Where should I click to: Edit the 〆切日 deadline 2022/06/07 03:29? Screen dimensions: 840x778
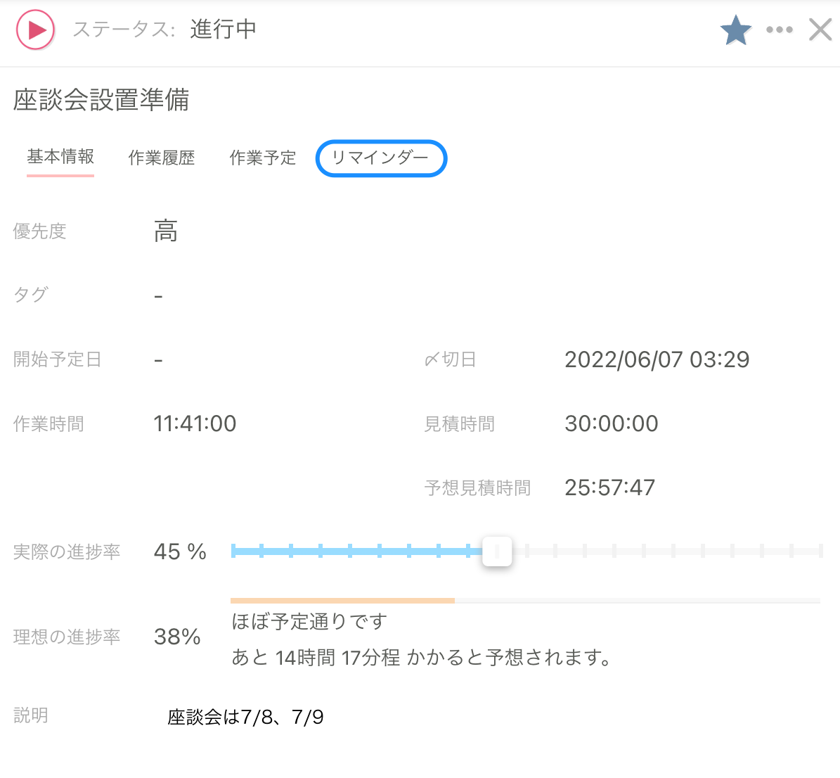(x=657, y=359)
